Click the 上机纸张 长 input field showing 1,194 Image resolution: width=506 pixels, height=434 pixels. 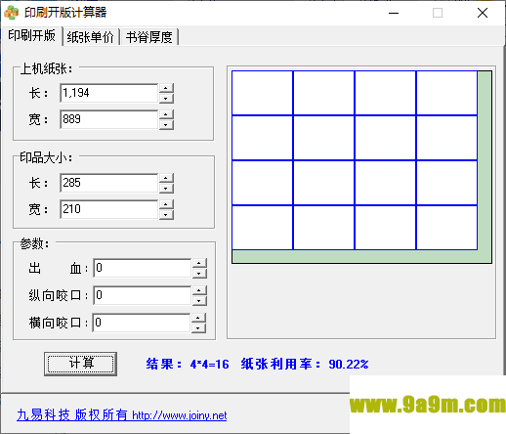coord(109,93)
